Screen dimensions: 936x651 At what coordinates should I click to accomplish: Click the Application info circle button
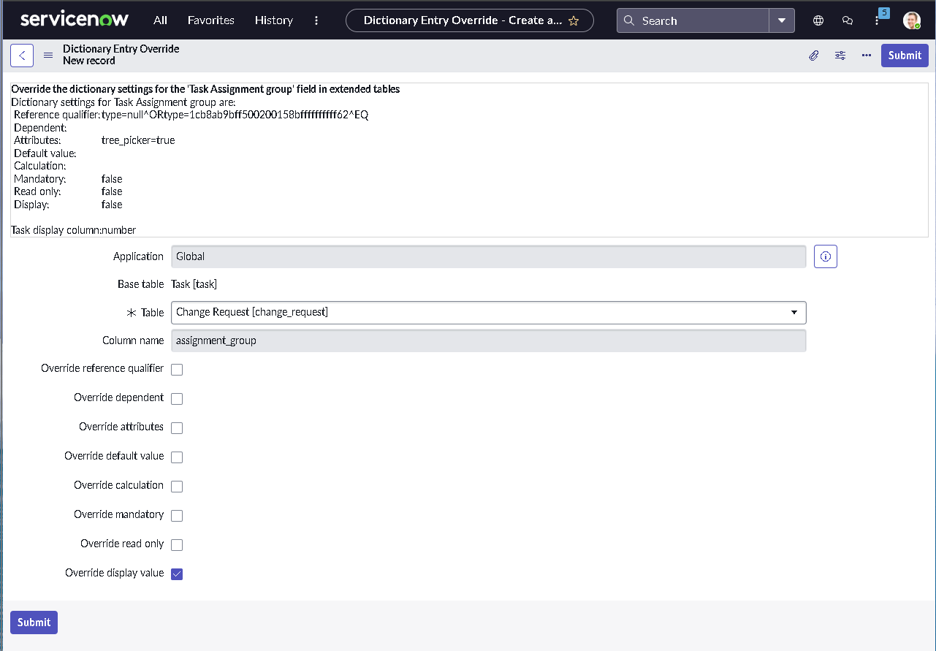pos(825,256)
